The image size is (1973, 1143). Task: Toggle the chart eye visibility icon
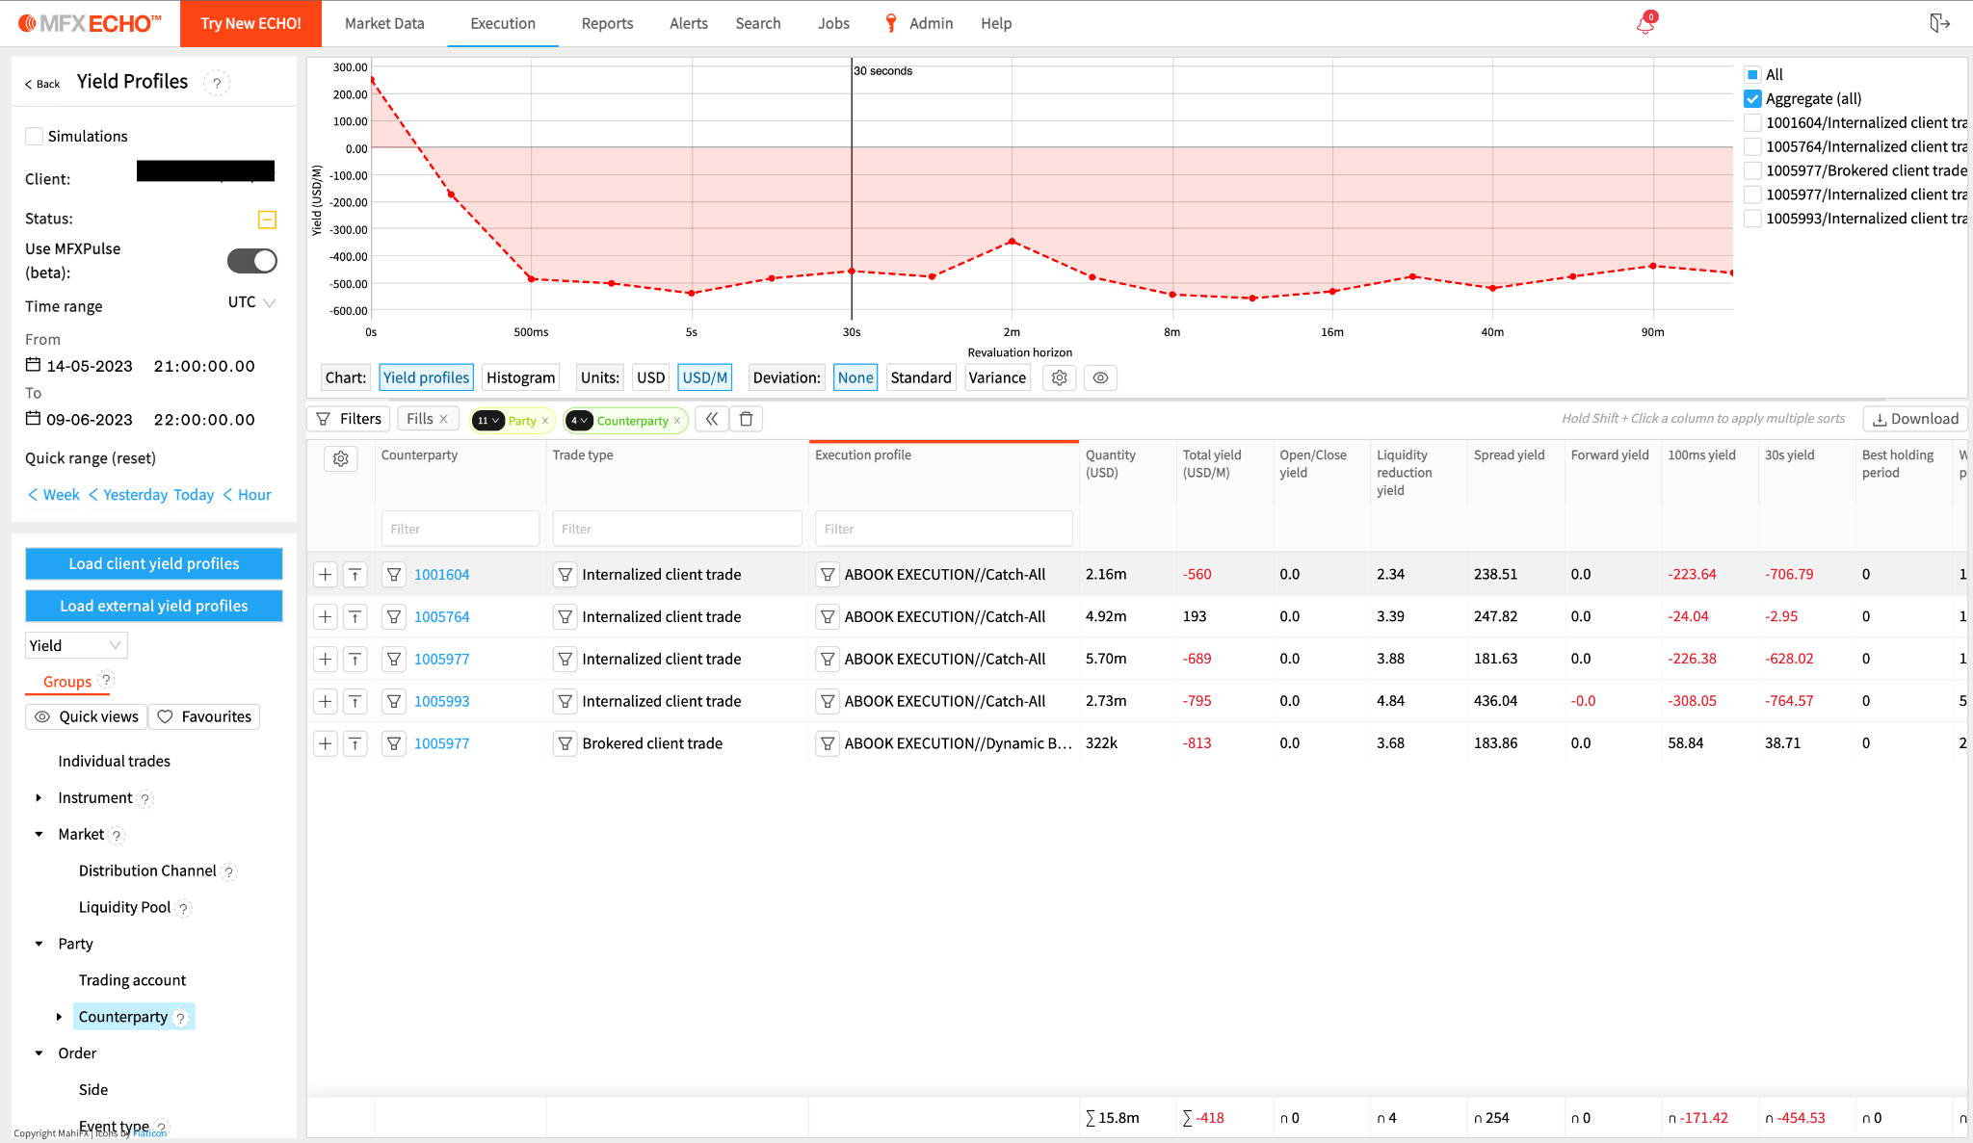(x=1100, y=377)
